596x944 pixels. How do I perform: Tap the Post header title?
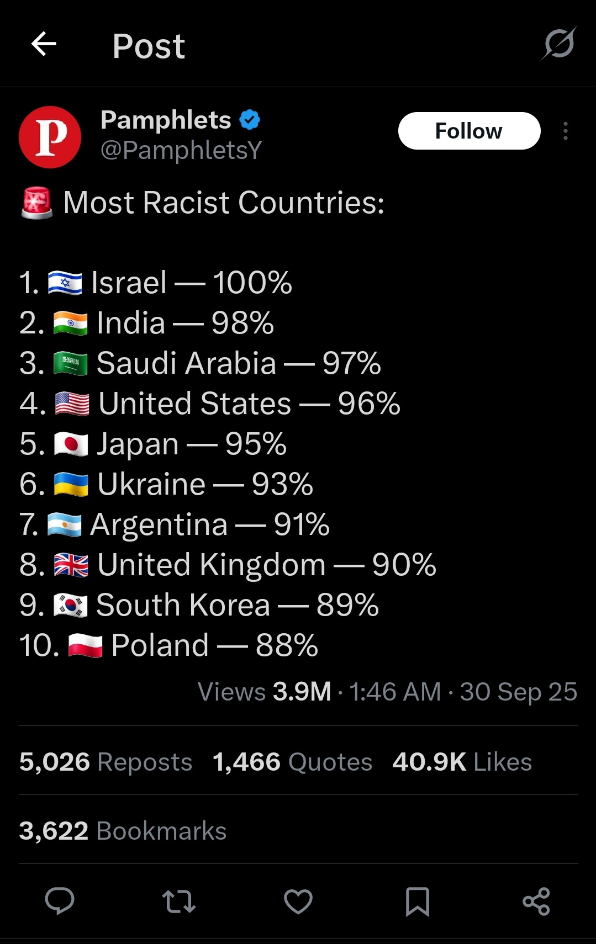(149, 46)
